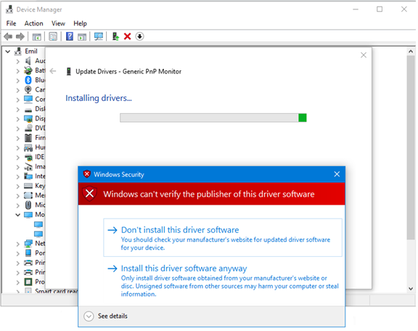Expand the See details chevron
Viewport: 418px width, 331px height.
89,316
